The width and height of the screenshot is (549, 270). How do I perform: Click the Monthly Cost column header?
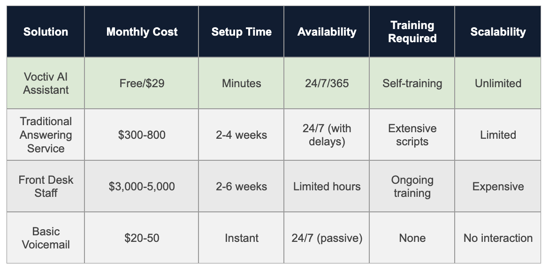(142, 32)
